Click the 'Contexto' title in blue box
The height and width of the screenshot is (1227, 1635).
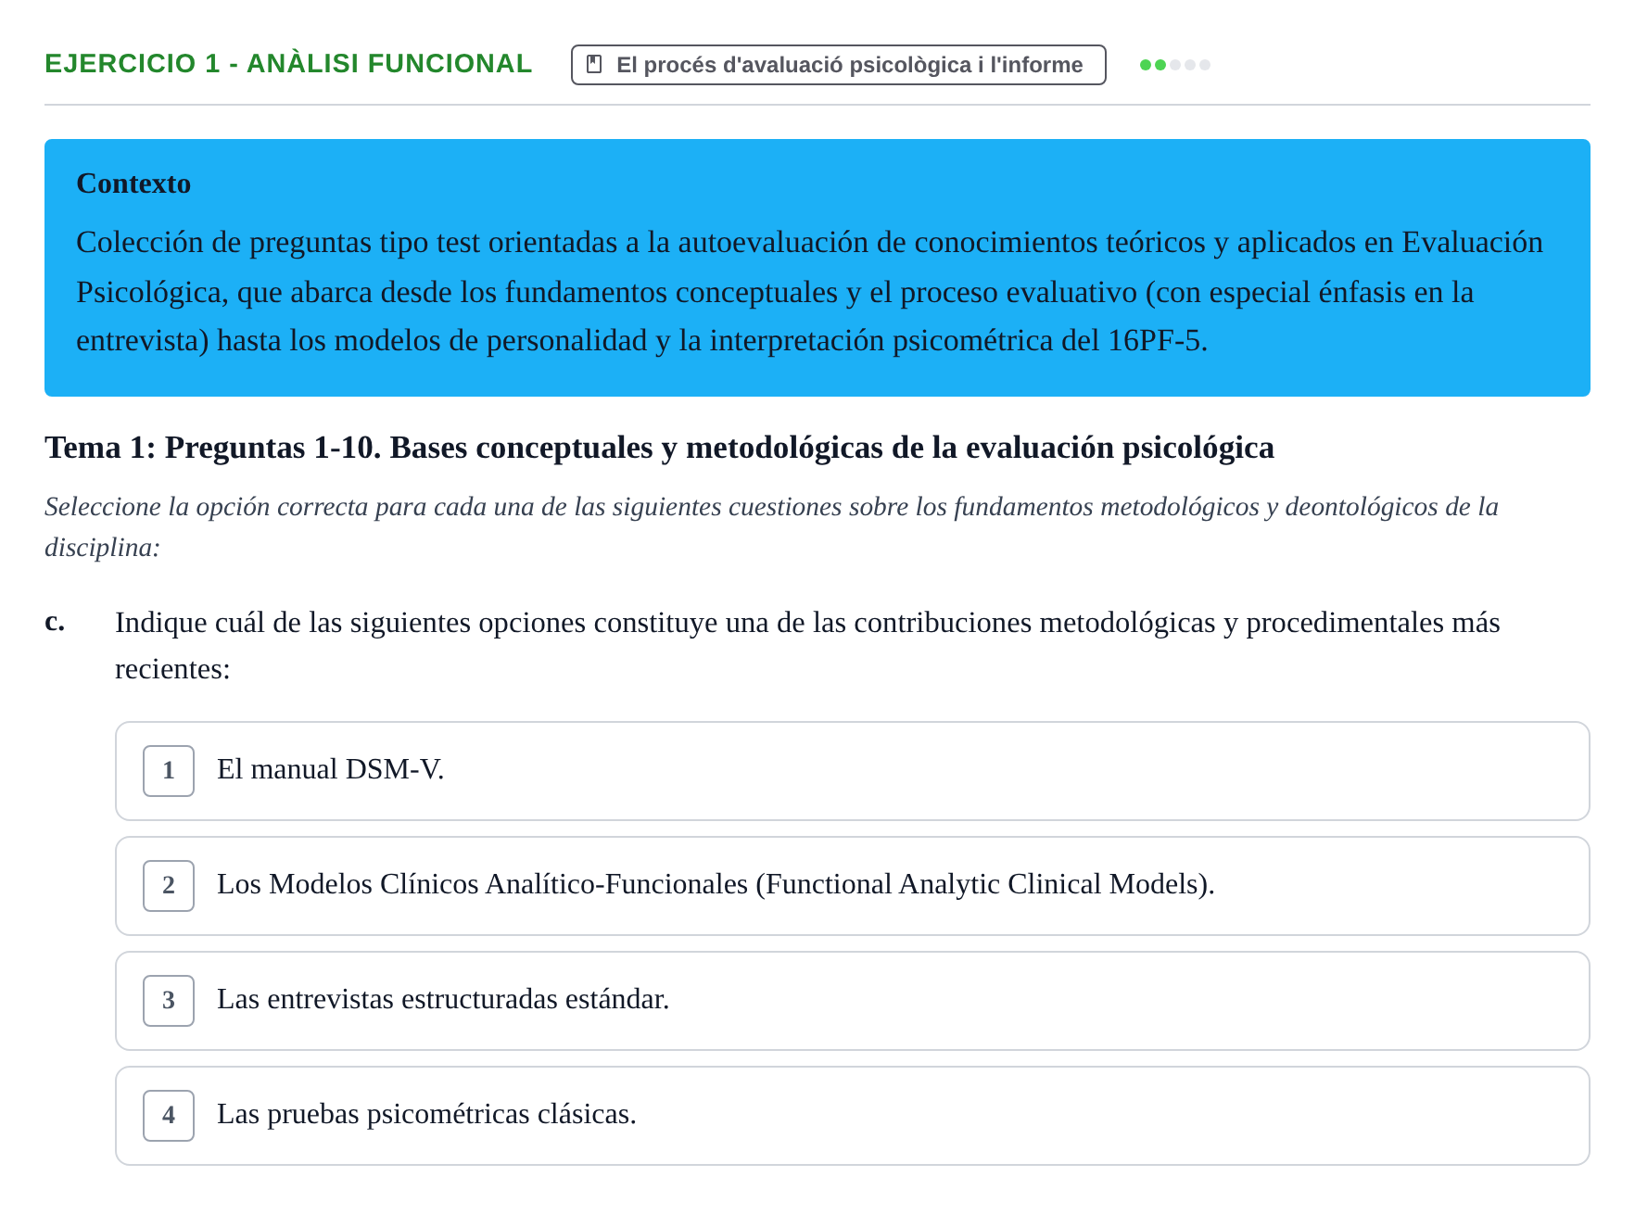click(x=133, y=183)
